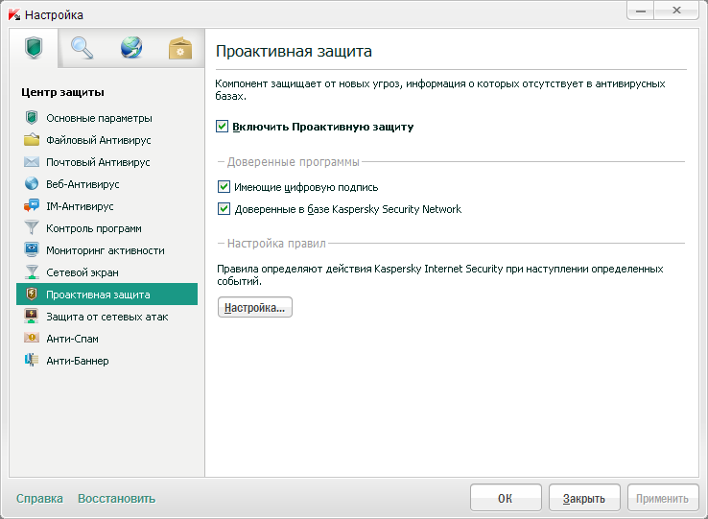The image size is (708, 519).
Task: Click the Почтовый Антивирус envelope icon
Action: [32, 162]
